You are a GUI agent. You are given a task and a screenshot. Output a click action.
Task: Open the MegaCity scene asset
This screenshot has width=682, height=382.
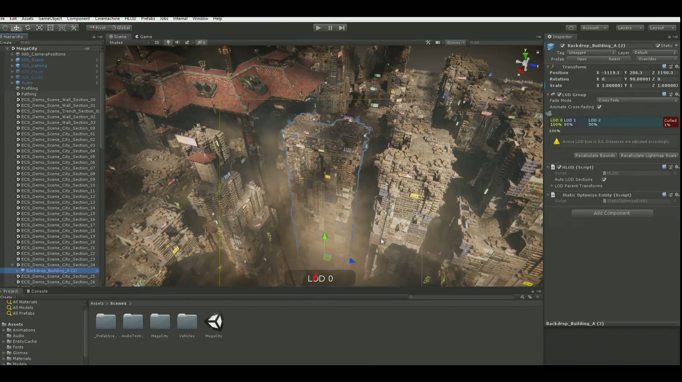pyautogui.click(x=214, y=325)
